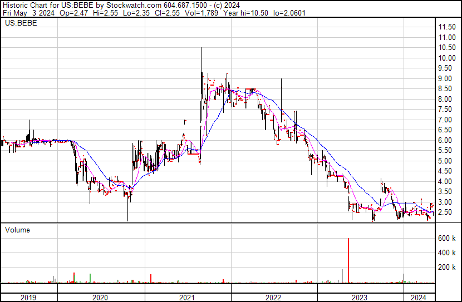Click the 5.00 price axis label
Screen dimensions: 462x302
pyautogui.click(x=445, y=161)
